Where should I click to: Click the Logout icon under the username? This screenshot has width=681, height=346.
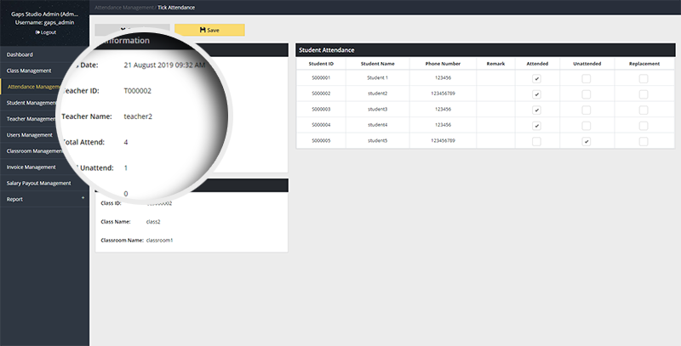click(x=37, y=32)
